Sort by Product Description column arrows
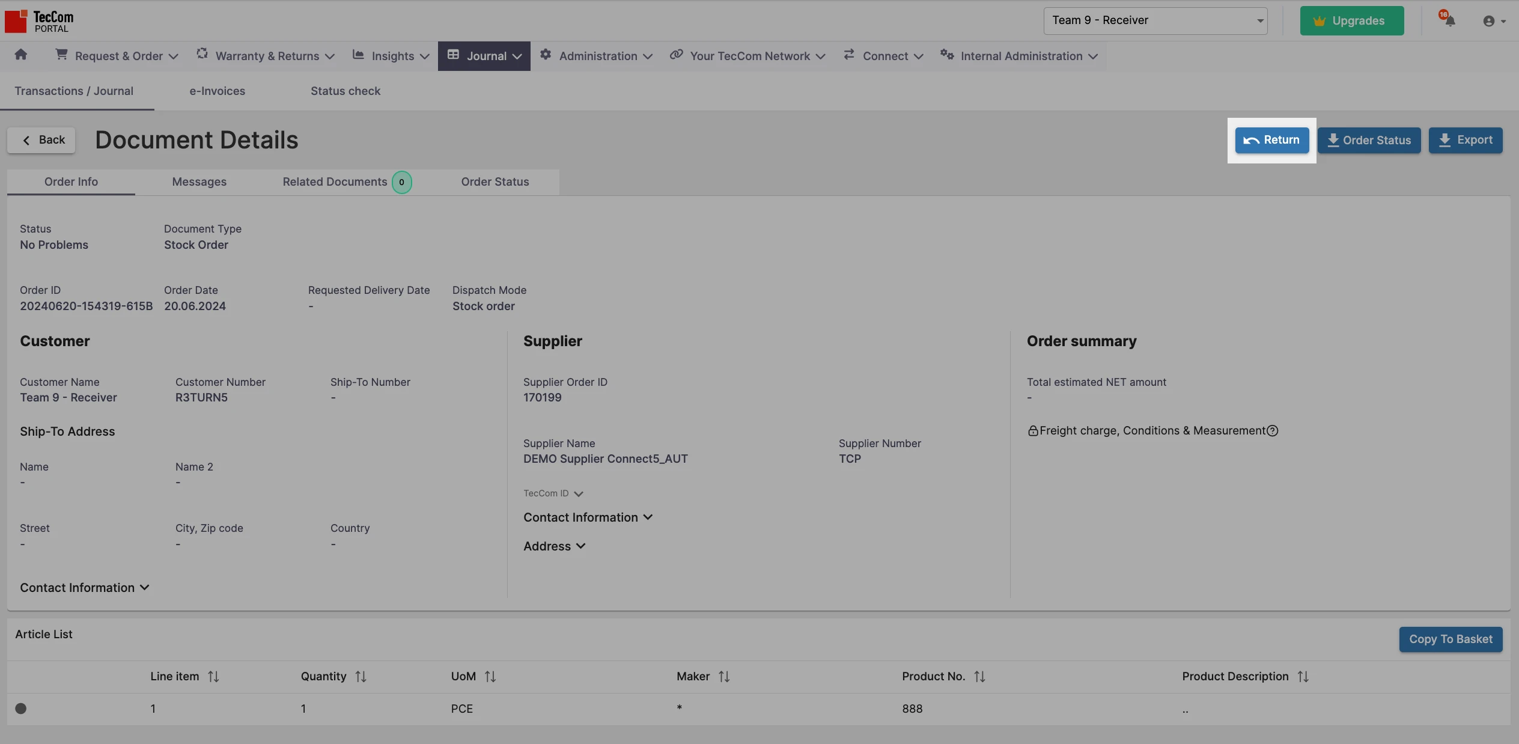Screen dimensions: 1519x744 click(x=1303, y=677)
